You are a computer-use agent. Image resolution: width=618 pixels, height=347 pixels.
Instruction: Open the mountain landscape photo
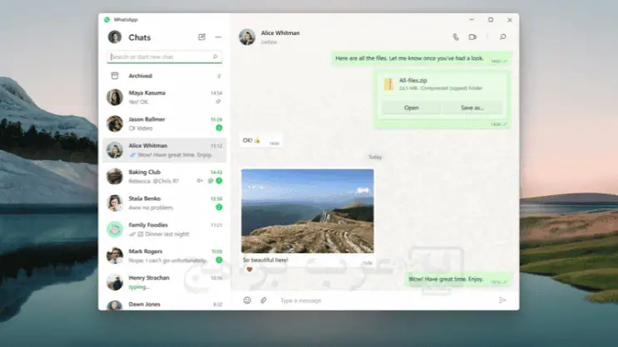point(308,211)
